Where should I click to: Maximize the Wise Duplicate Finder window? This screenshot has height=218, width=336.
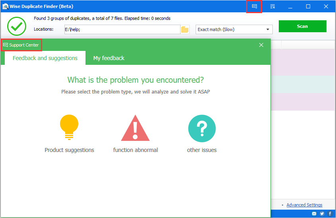click(308, 6)
